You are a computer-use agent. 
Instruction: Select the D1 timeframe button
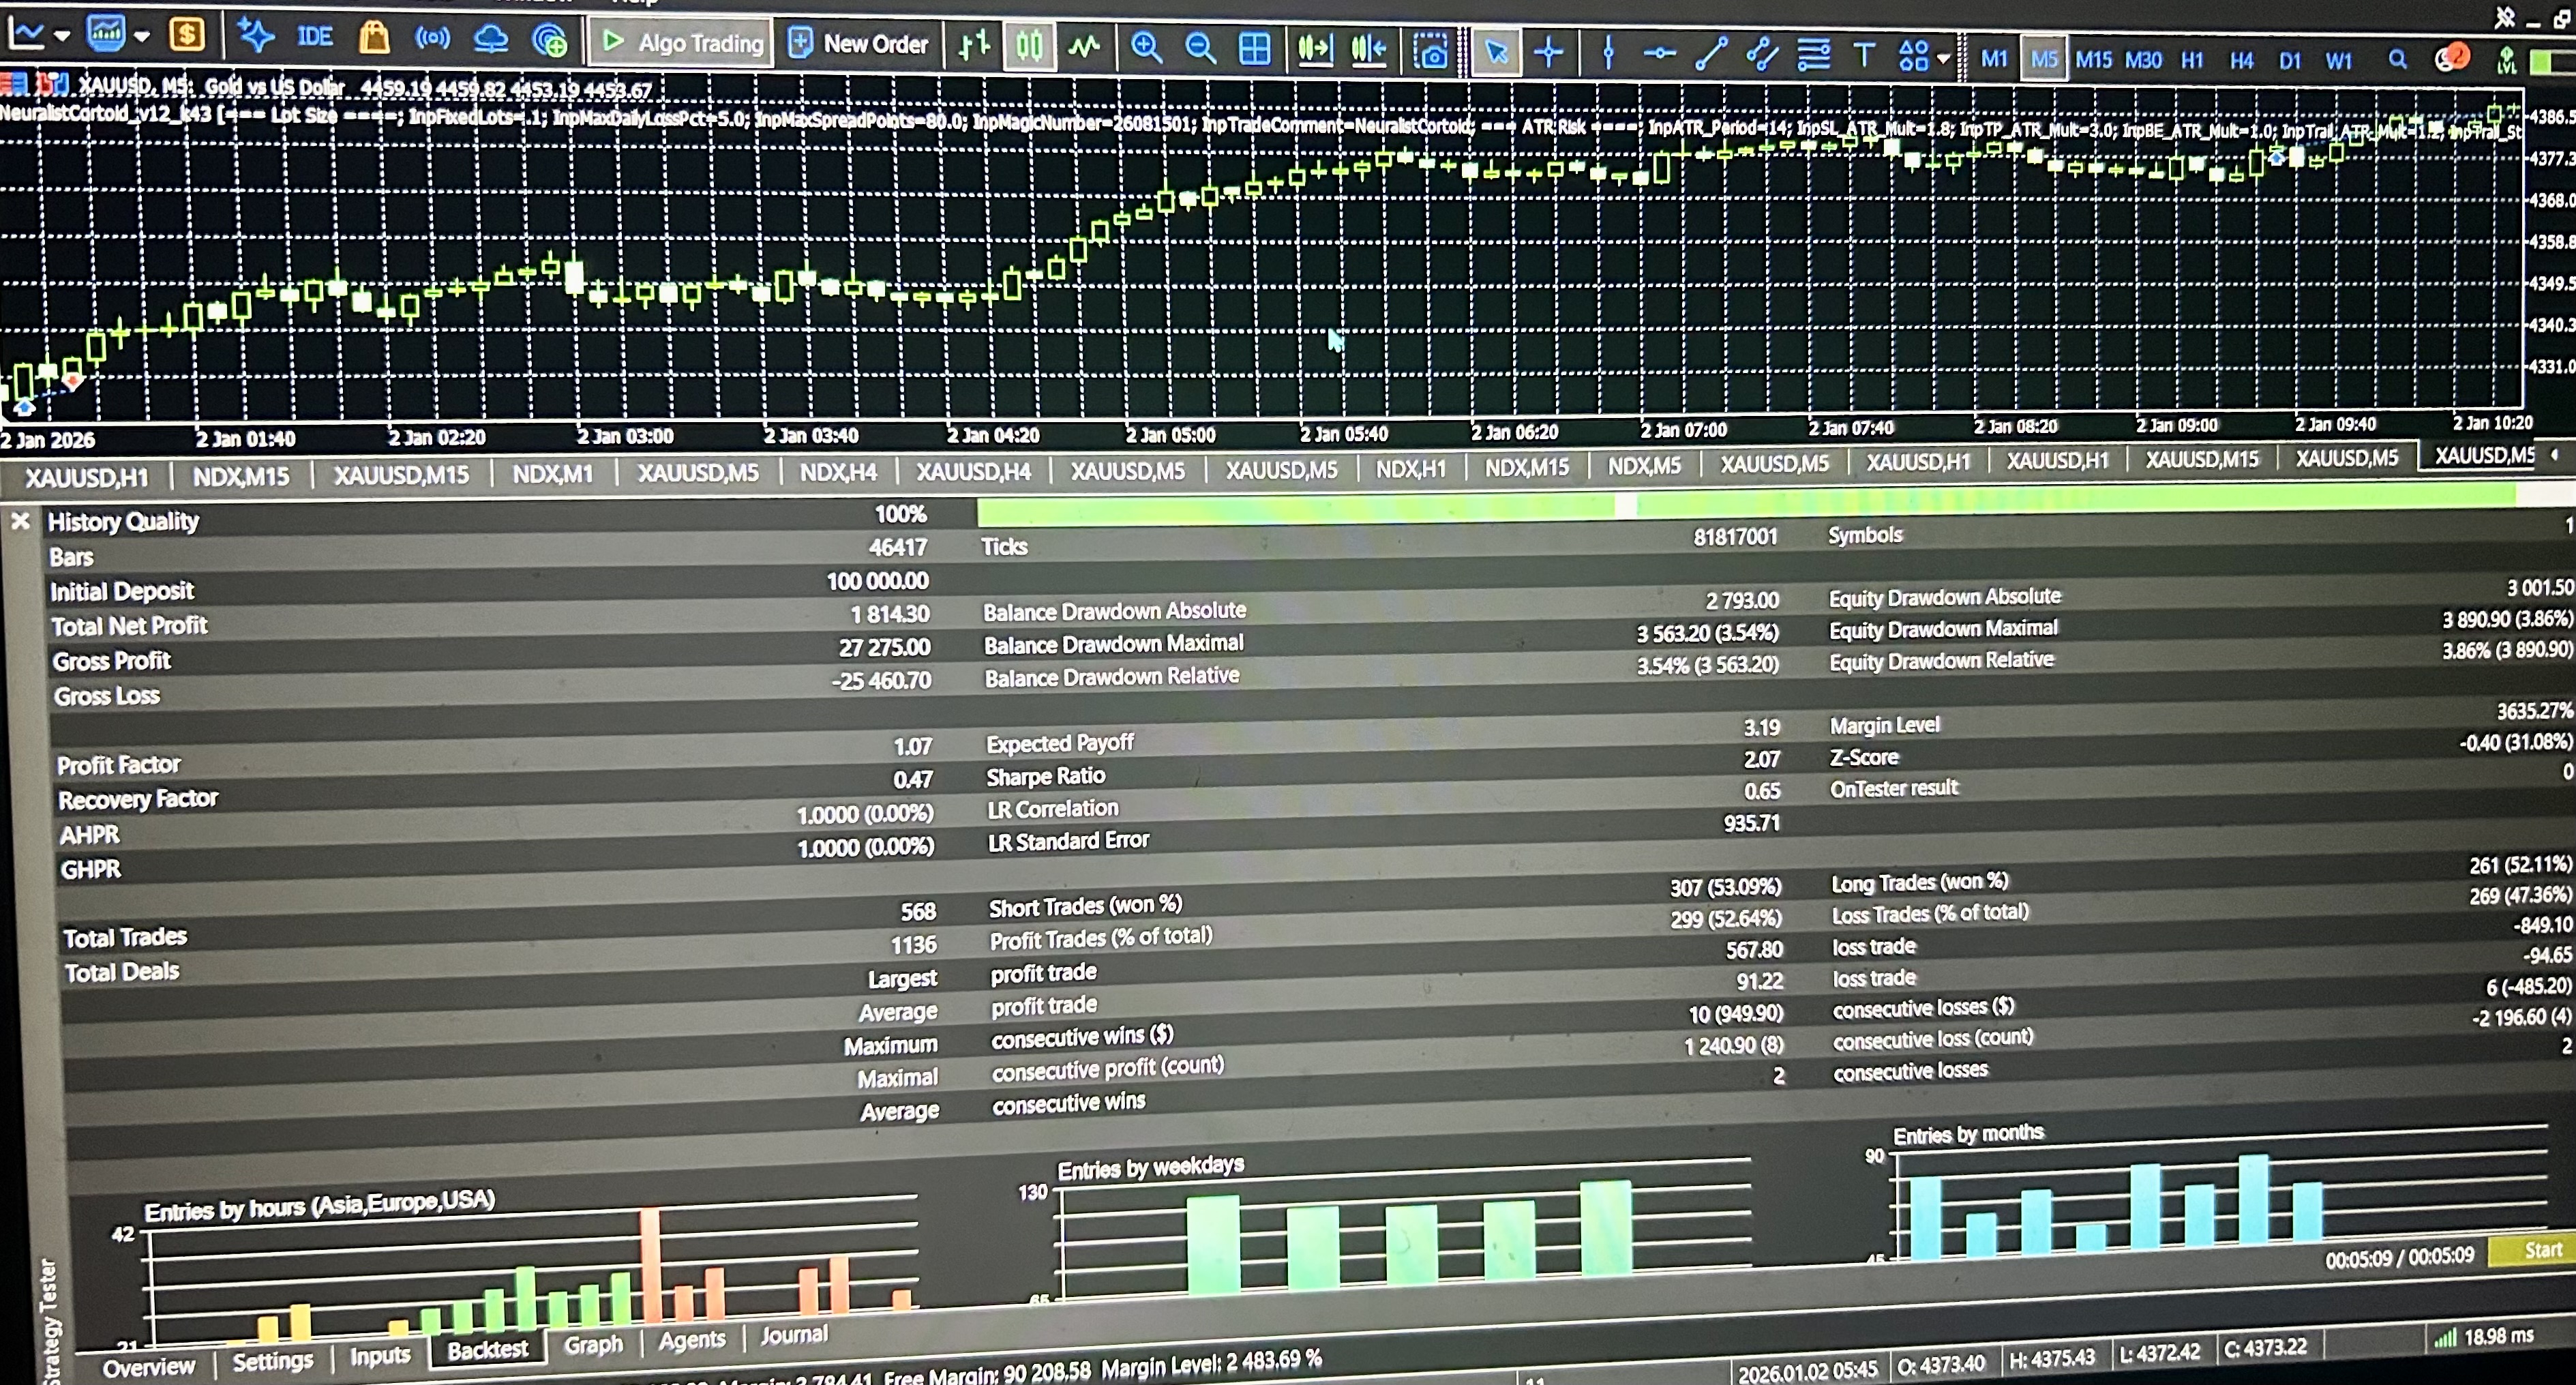point(2290,61)
